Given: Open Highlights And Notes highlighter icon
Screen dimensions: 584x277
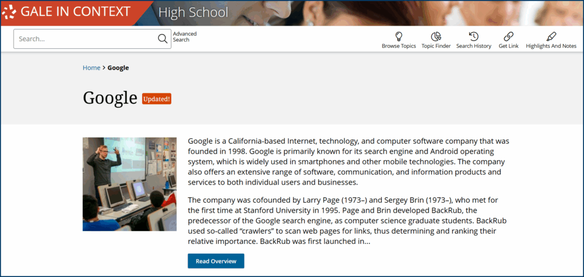Looking at the screenshot, I should [551, 36].
